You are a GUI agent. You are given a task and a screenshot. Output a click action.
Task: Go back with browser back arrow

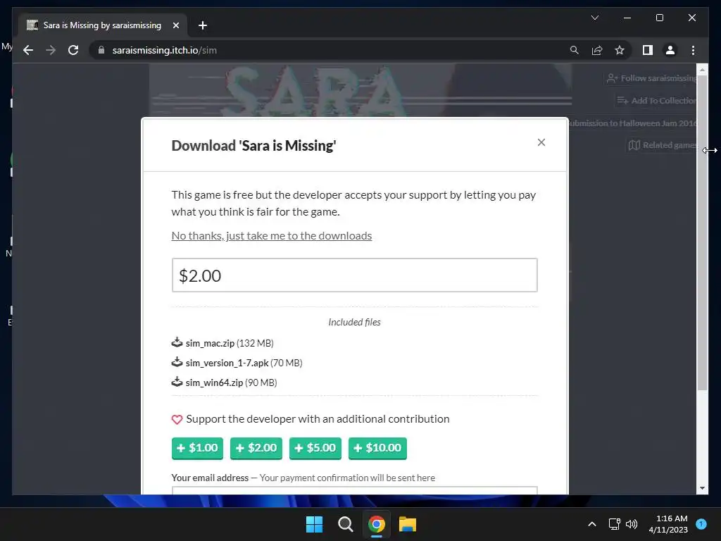coord(28,50)
